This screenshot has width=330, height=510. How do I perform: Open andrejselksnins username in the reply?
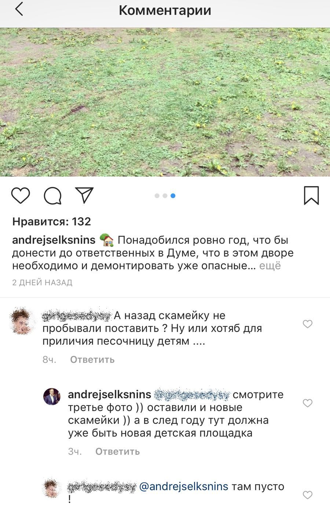coord(110,395)
